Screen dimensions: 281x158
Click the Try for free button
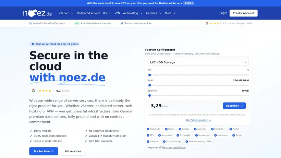[x=44, y=151]
